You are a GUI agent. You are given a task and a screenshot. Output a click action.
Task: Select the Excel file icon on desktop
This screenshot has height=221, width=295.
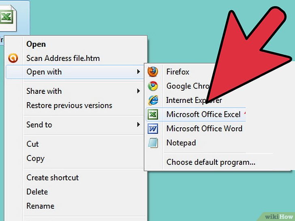(8, 18)
